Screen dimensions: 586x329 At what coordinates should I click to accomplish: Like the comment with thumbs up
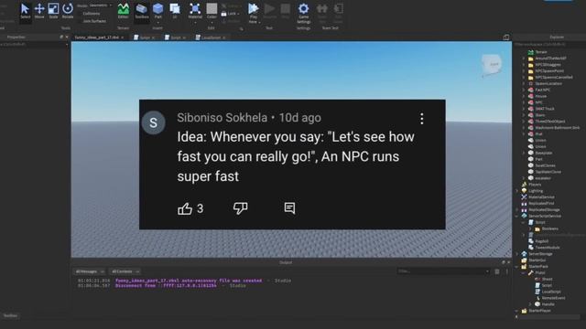point(185,208)
